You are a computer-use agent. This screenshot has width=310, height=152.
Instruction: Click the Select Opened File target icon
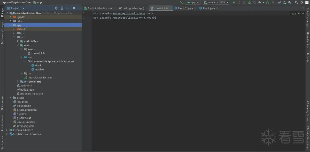[57, 8]
